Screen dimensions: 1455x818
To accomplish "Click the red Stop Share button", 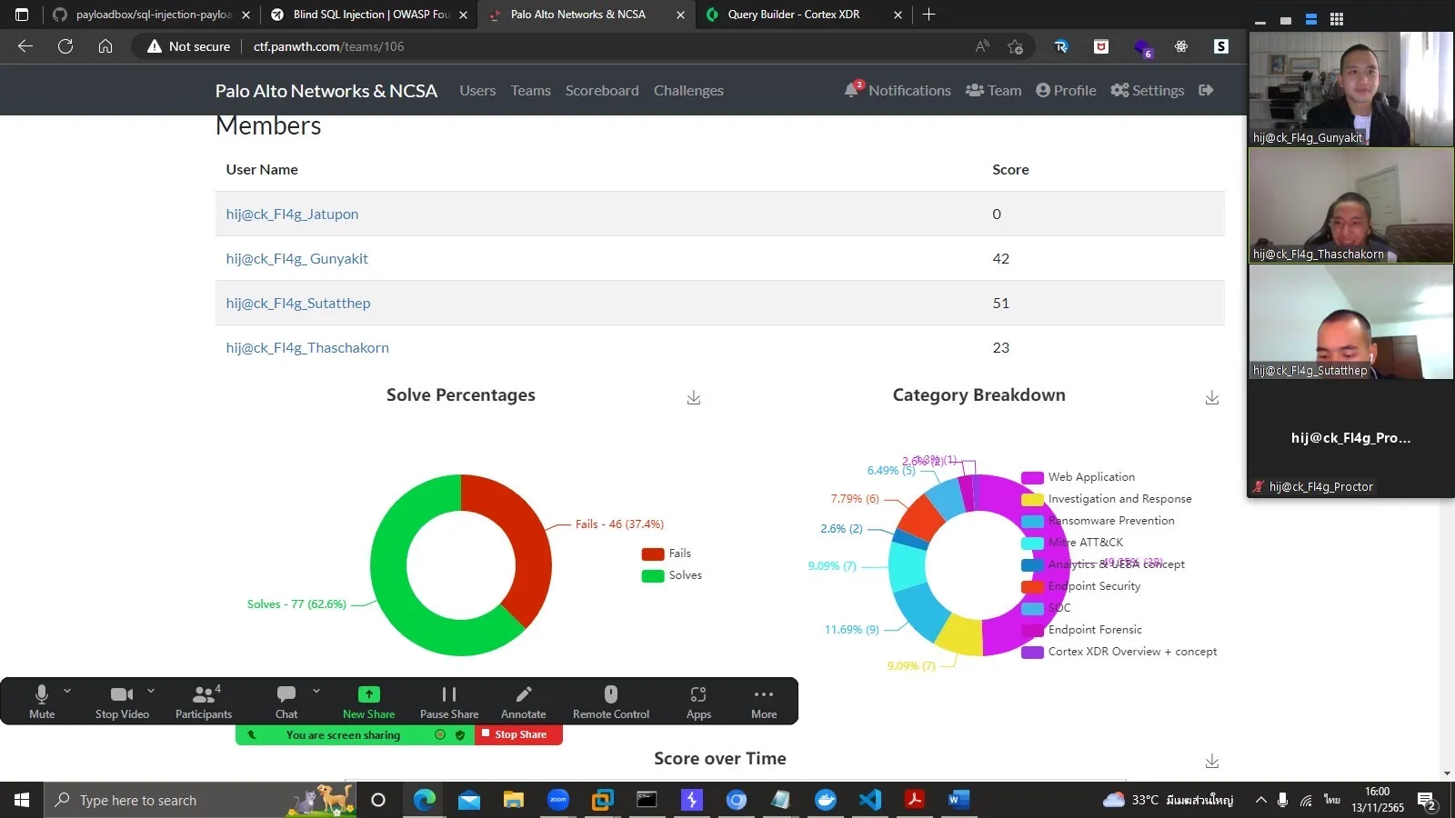I will coord(518,734).
